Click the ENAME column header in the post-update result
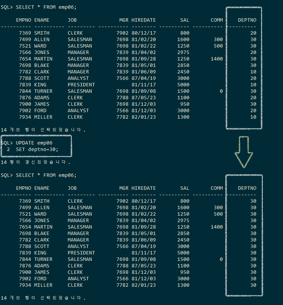 point(42,188)
